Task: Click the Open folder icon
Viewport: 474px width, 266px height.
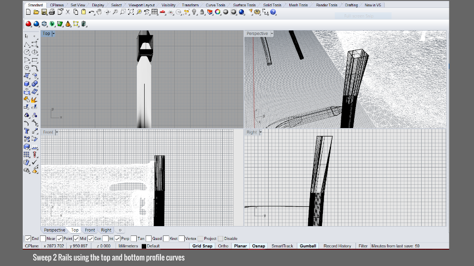Action: [x=36, y=12]
